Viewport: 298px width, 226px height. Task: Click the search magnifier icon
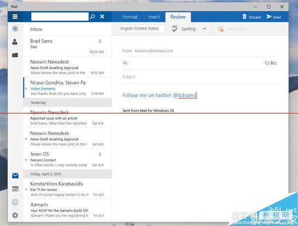(92, 16)
